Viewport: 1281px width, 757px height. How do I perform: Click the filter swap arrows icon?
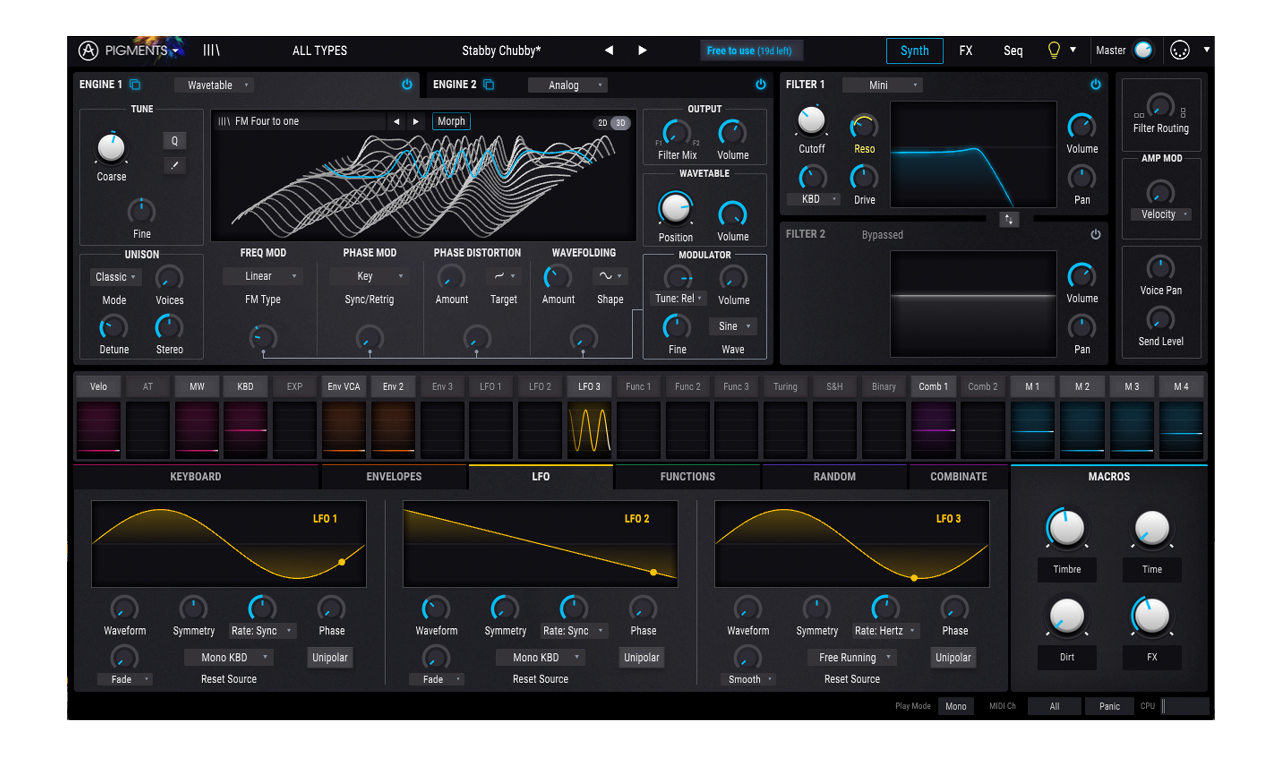pyautogui.click(x=1009, y=220)
